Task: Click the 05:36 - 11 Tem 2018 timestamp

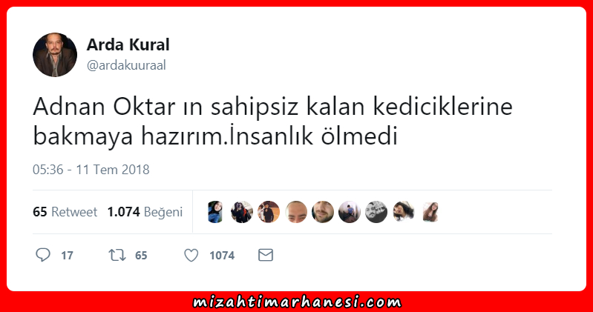Action: [x=91, y=170]
